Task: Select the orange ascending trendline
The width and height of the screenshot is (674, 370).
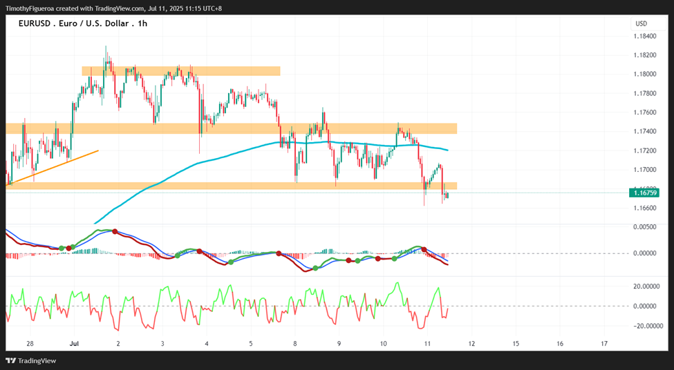Action: pyautogui.click(x=53, y=168)
